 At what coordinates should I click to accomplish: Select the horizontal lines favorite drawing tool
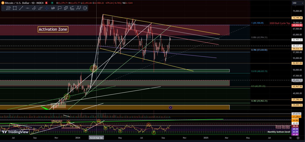click(8, 8)
